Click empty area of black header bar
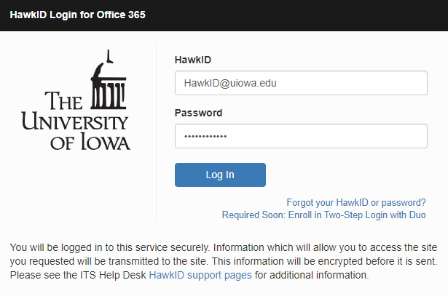448x296 pixels. [306, 15]
